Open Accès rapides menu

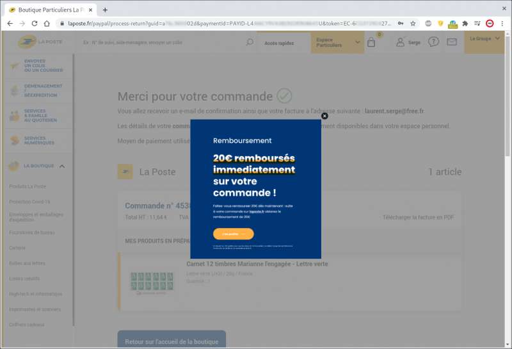point(279,43)
